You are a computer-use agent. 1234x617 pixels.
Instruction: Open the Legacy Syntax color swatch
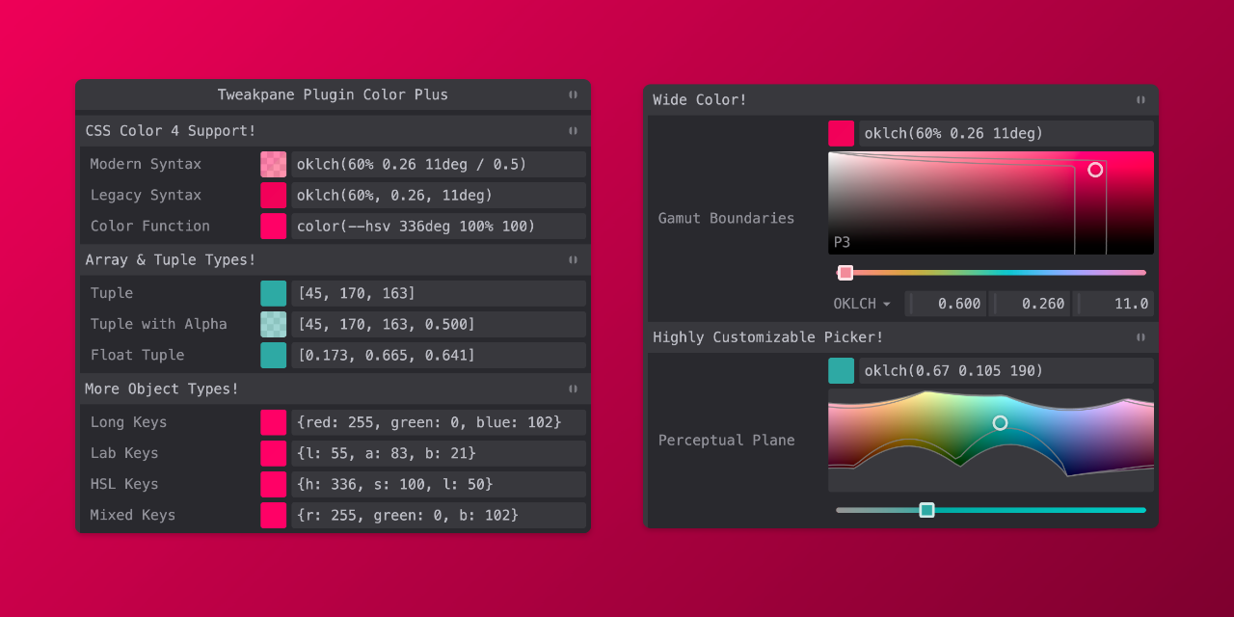click(x=273, y=195)
